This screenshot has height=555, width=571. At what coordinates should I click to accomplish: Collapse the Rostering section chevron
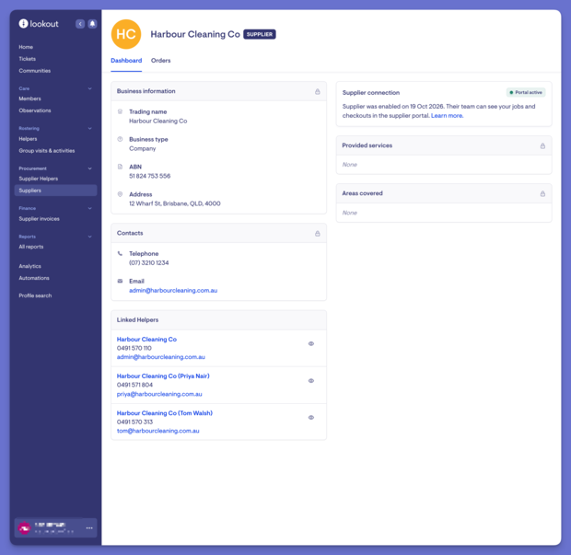coord(90,129)
